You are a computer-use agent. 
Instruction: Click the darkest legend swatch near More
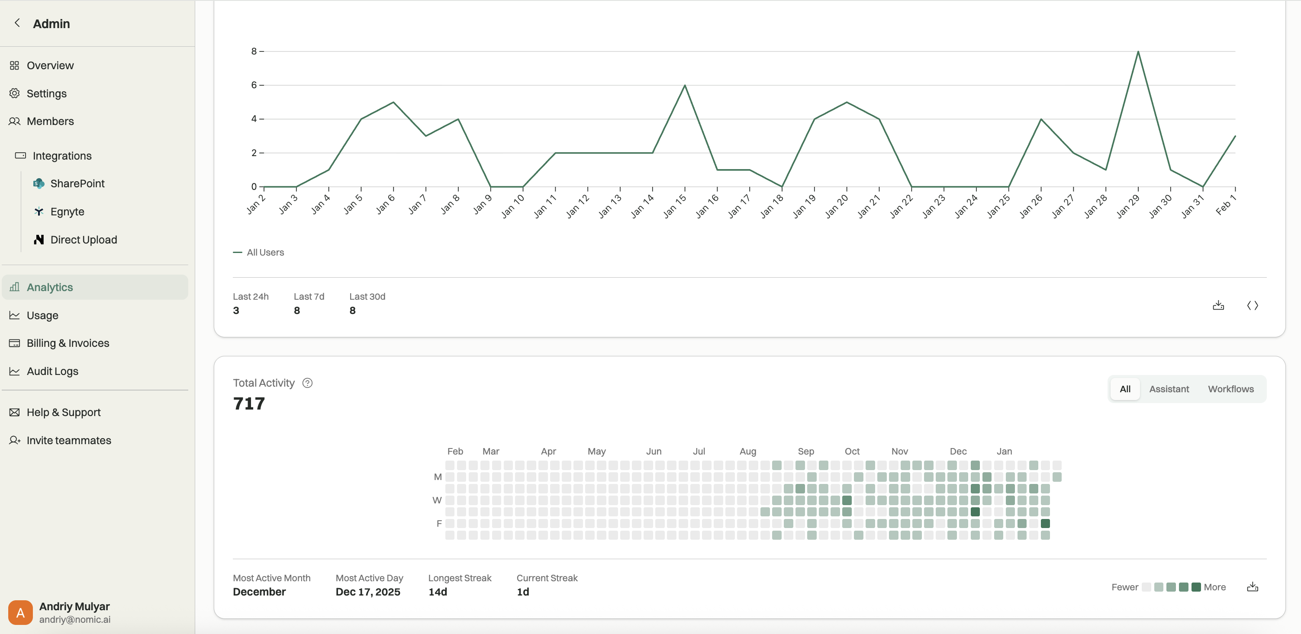point(1196,587)
